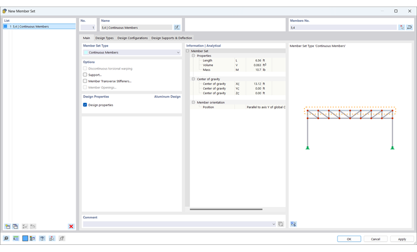Click the search magnifier icon in bottom toolbar

(x=6, y=238)
